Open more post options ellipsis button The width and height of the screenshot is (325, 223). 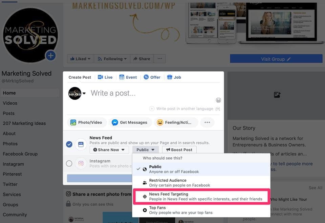pos(207,122)
